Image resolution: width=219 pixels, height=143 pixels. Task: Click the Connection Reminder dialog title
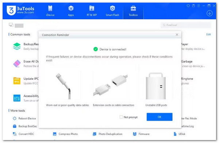coord(55,35)
